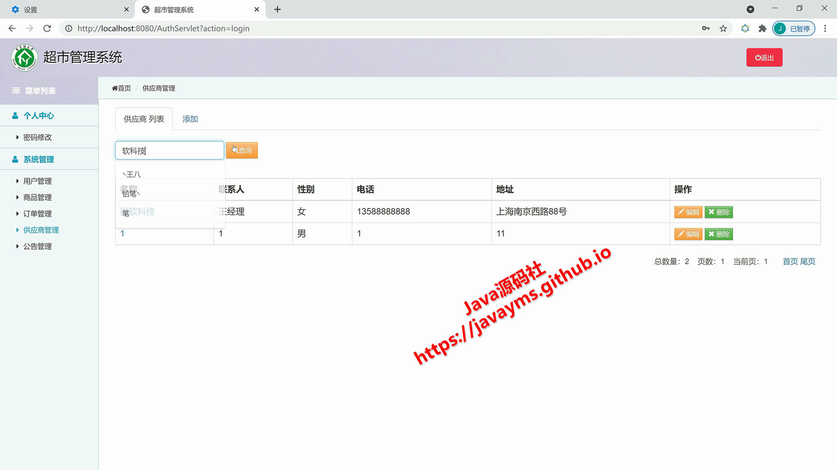Go to 首页 first page link
This screenshot has width=837, height=470.
click(790, 261)
